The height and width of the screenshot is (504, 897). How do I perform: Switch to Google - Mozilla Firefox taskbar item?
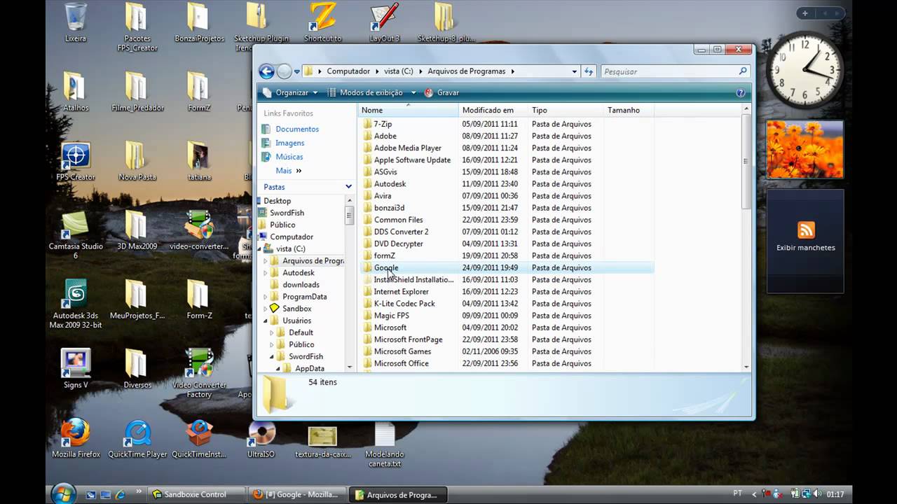[298, 494]
